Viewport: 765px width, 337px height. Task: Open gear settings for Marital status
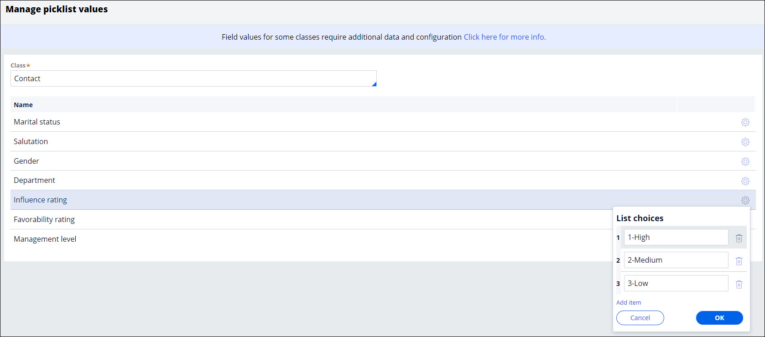click(745, 122)
